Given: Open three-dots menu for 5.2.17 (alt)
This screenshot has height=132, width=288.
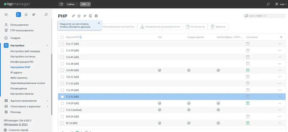Looking at the screenshot, I should [280, 44].
